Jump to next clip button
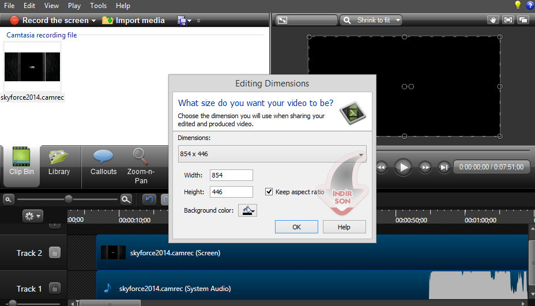The image size is (535, 306). pyautogui.click(x=444, y=167)
